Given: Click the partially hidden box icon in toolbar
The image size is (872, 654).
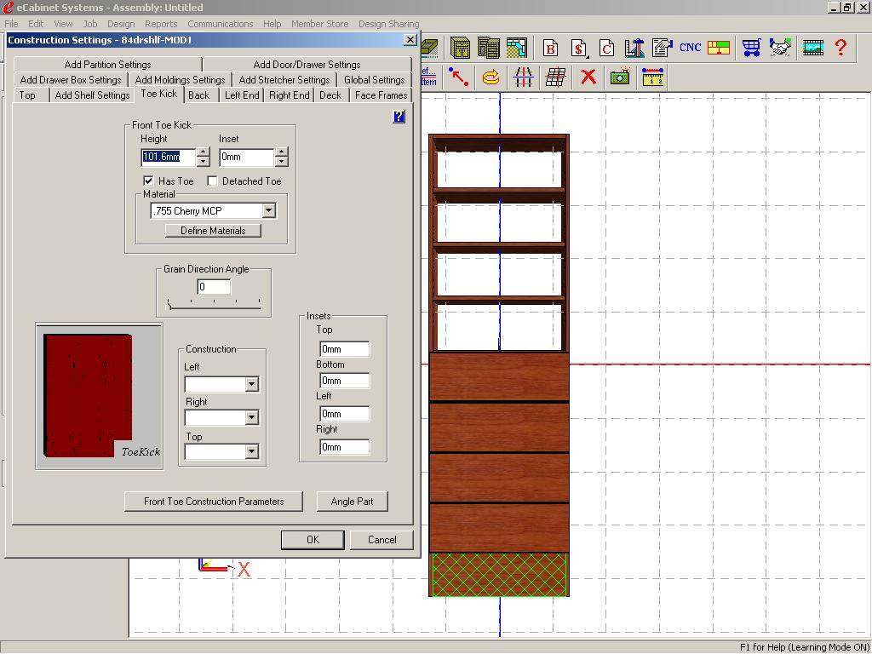Looking at the screenshot, I should tap(429, 48).
